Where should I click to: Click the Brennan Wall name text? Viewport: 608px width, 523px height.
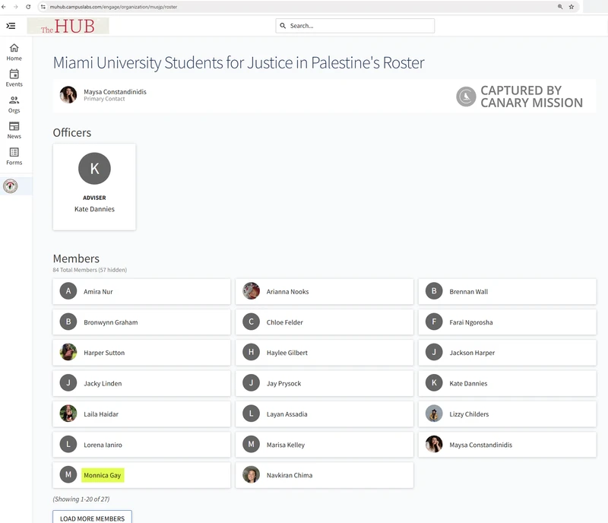pos(468,291)
